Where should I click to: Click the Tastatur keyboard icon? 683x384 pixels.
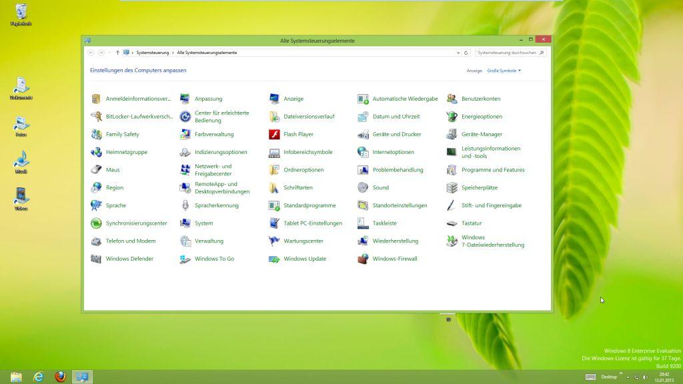coord(452,223)
